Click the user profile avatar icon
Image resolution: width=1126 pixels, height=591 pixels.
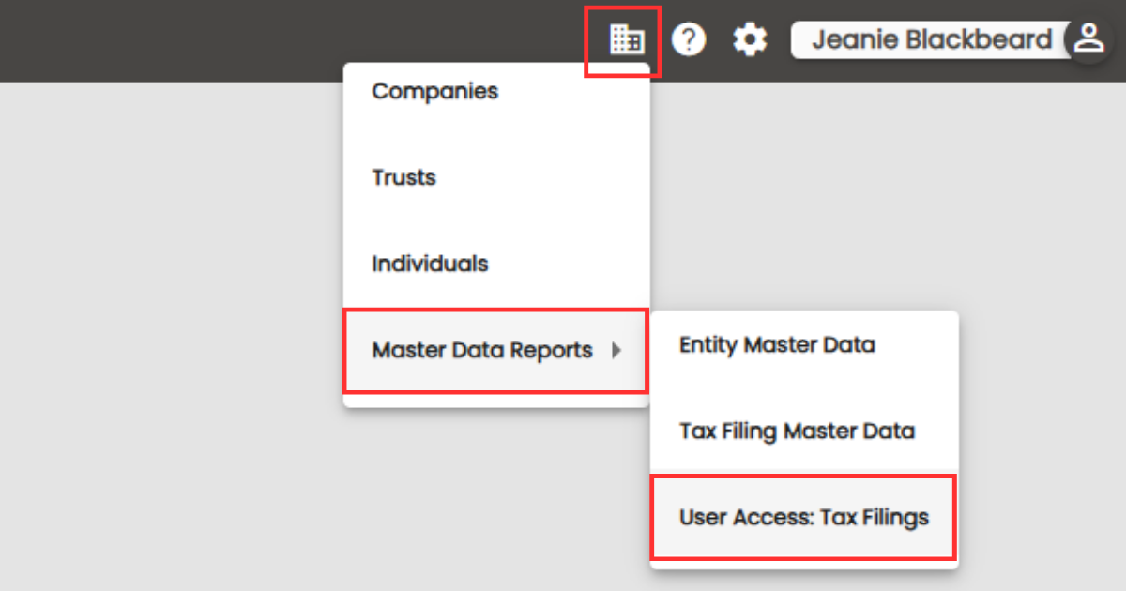pos(1088,39)
